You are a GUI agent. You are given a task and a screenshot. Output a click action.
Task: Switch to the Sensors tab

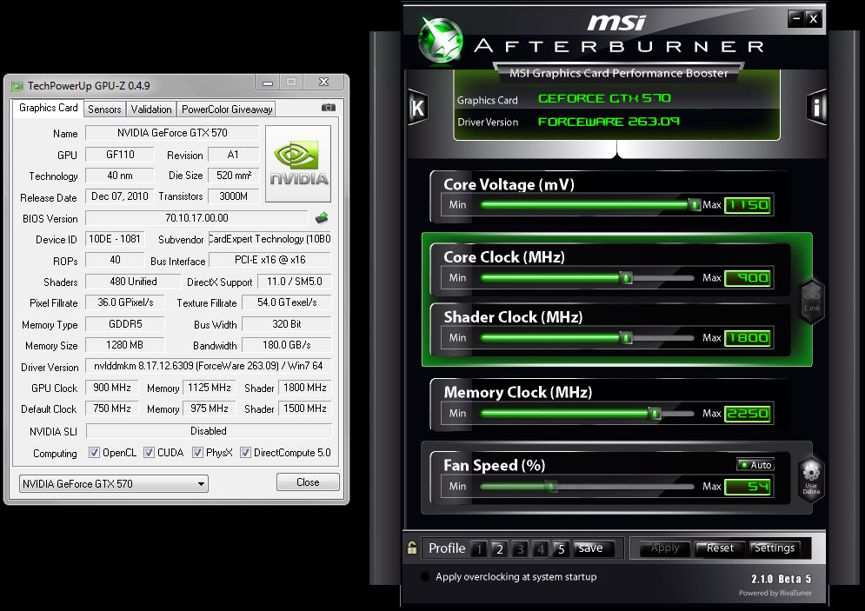[104, 110]
